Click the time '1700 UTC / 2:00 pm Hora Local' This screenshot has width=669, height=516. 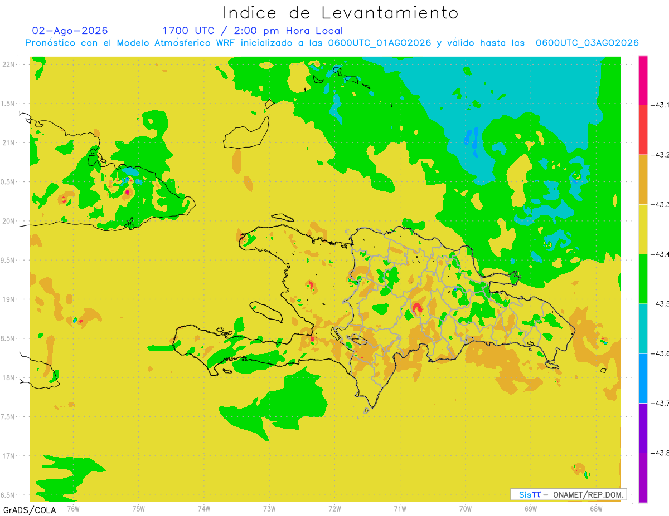[253, 31]
